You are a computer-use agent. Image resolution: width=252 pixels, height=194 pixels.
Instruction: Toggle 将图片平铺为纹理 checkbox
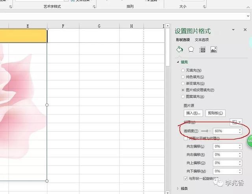pos(185,138)
